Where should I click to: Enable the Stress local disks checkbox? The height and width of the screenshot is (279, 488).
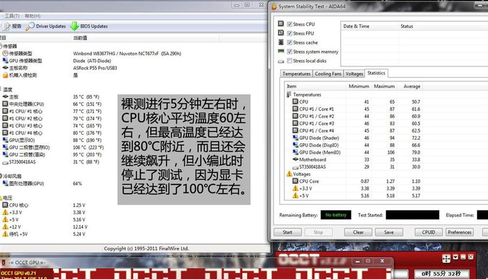(290, 60)
